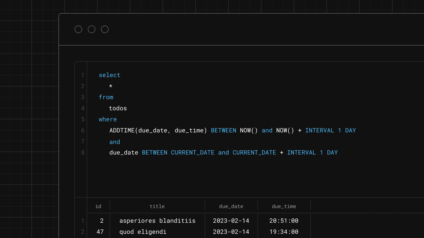Viewport: 424px width, 238px height.
Task: Select the NOW() expression on line 6
Action: point(248,130)
